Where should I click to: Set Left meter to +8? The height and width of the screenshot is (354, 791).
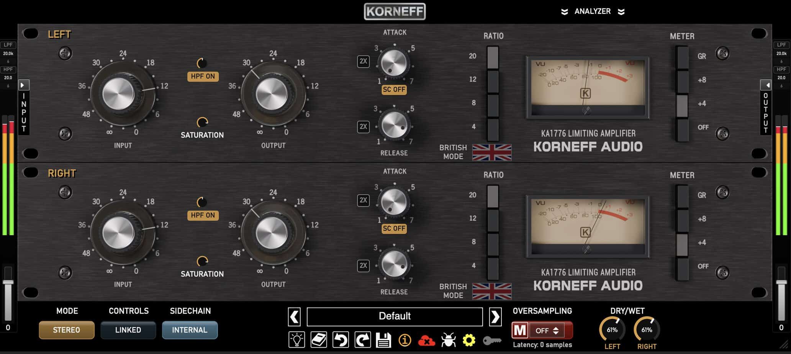(682, 81)
